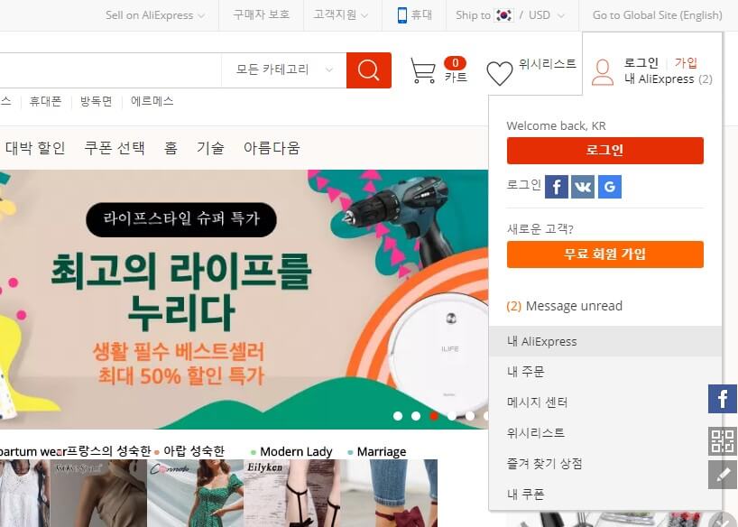Click the 에르메스 suggested search link
This screenshot has width=738, height=527.
coord(152,101)
